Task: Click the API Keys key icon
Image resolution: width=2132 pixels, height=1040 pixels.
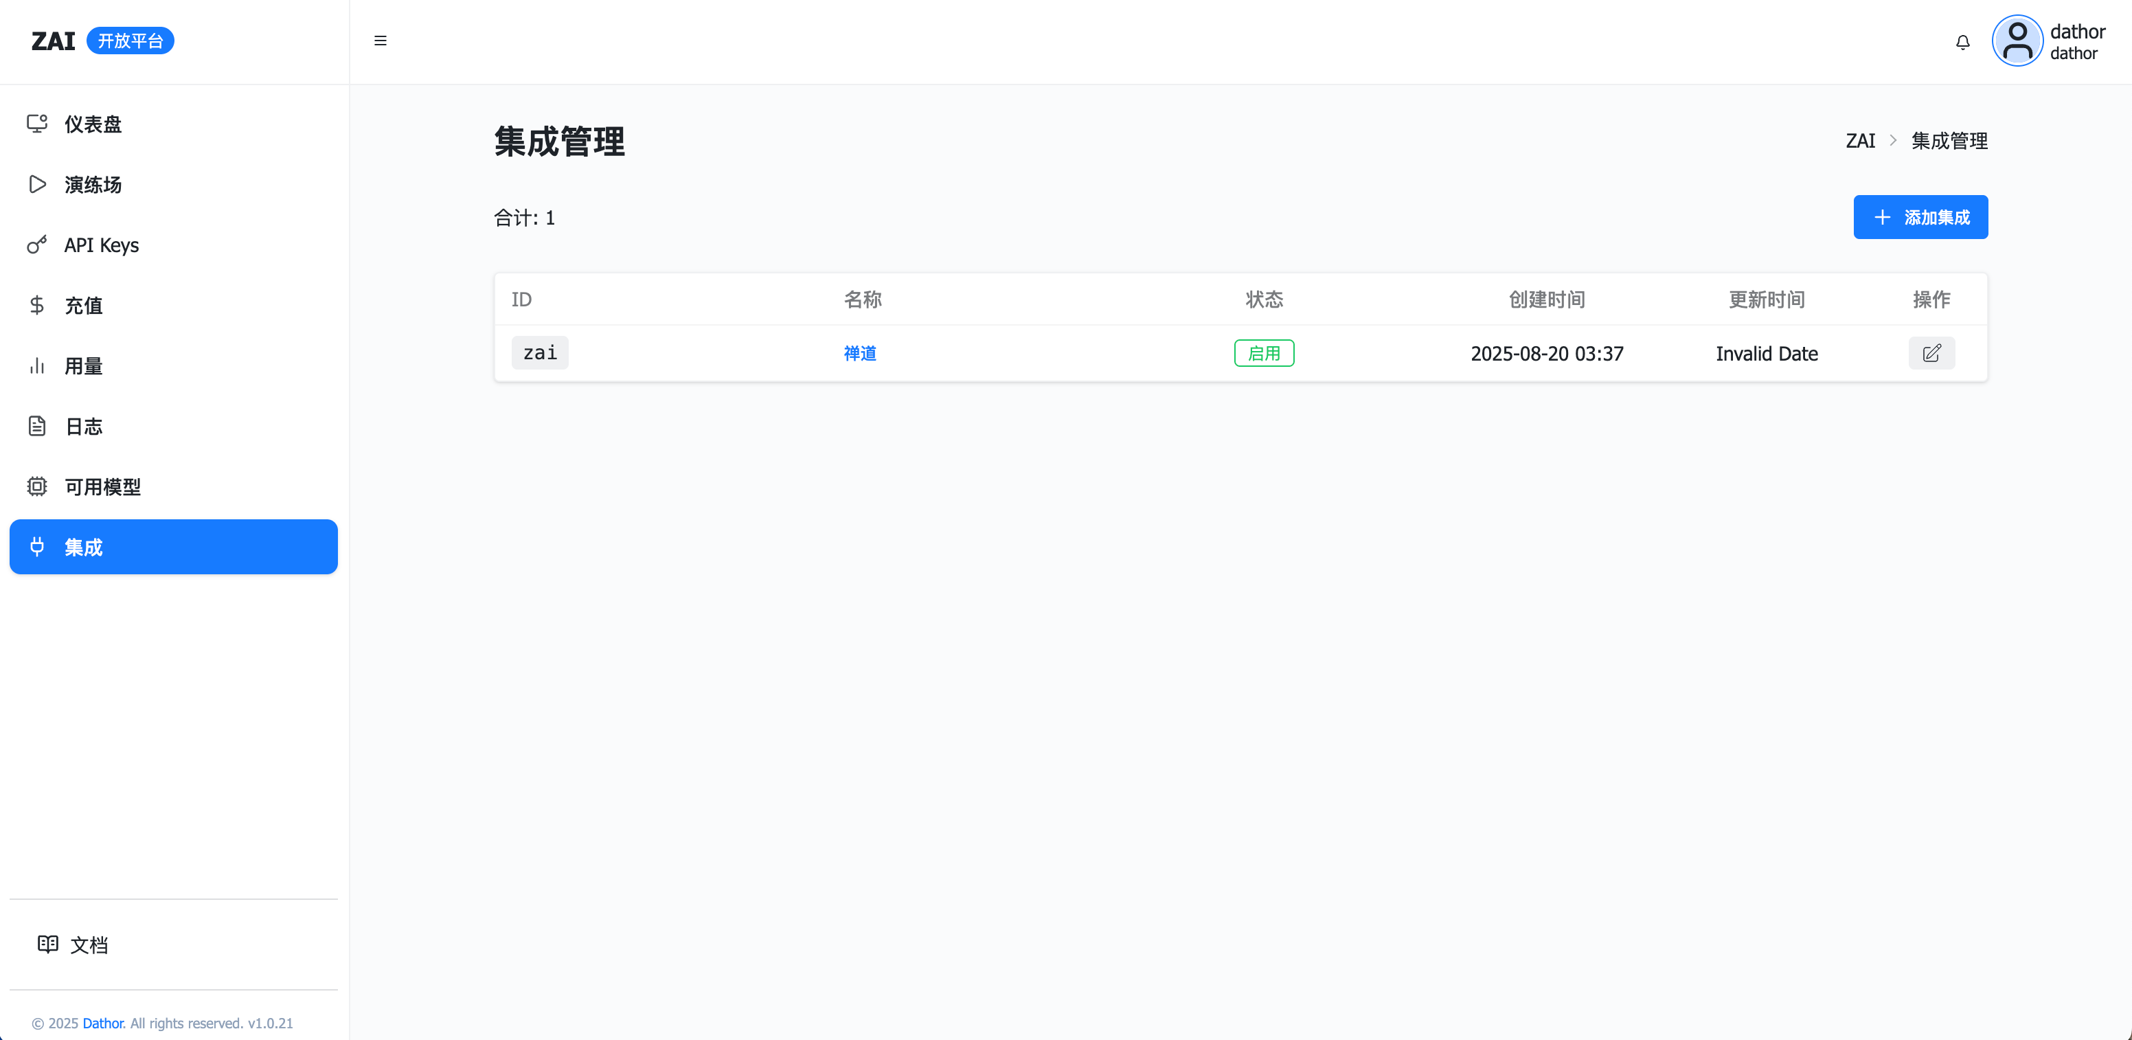Action: click(x=36, y=245)
